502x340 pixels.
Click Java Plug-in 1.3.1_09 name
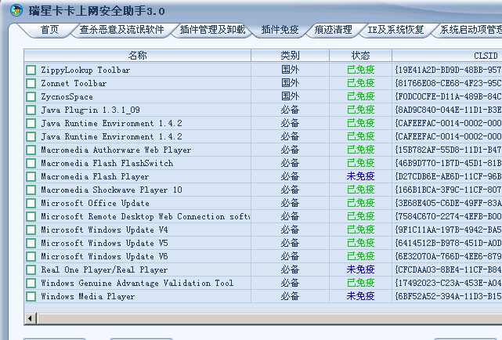(91, 110)
